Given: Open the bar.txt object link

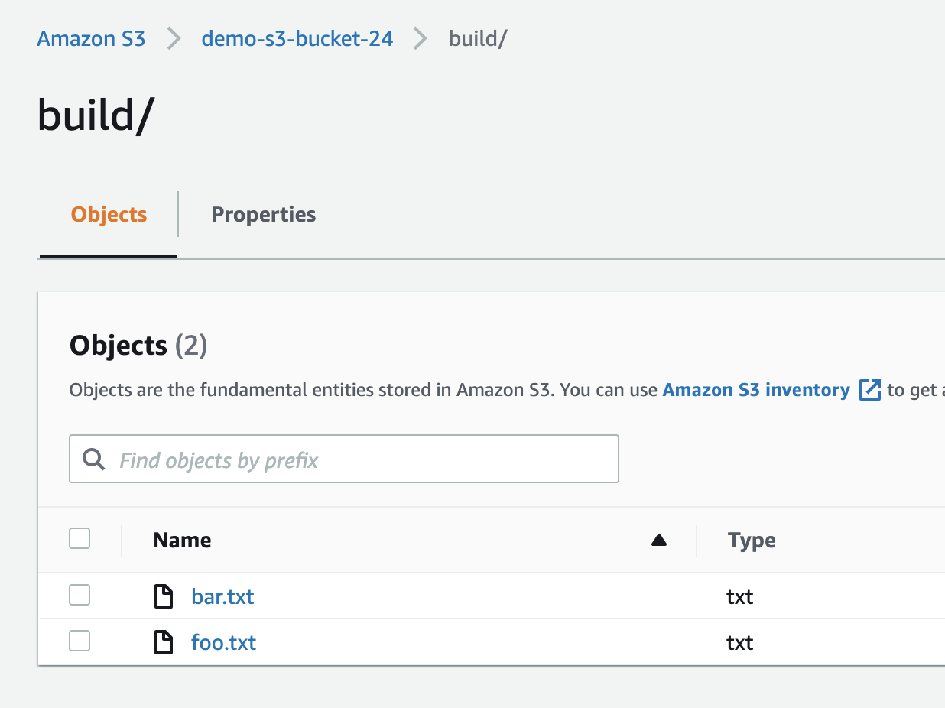Looking at the screenshot, I should (222, 596).
